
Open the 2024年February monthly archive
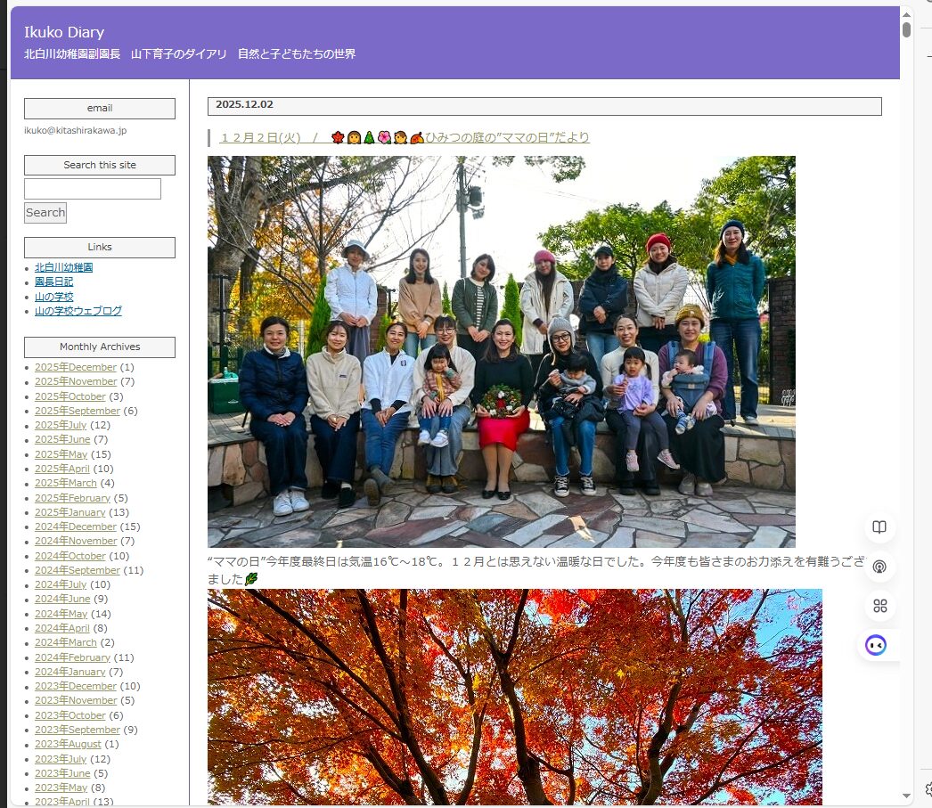point(72,657)
